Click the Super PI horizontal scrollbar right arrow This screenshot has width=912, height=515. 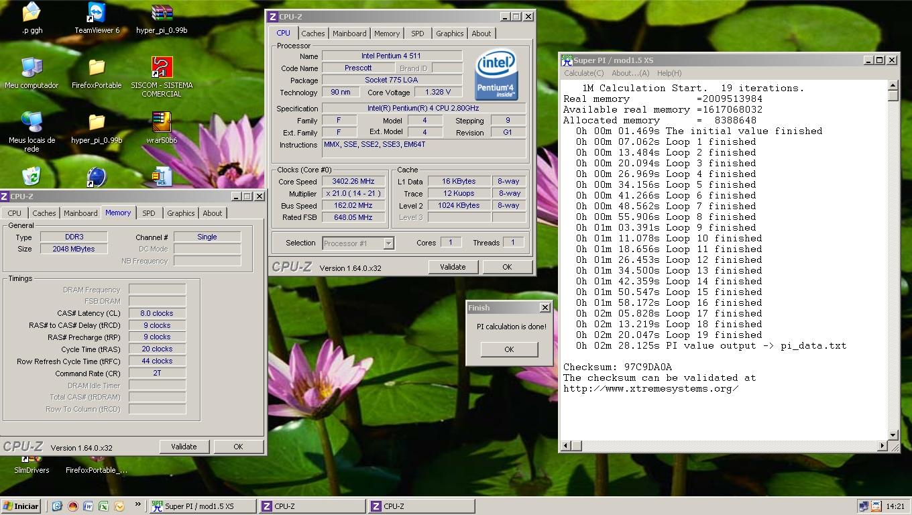click(882, 445)
